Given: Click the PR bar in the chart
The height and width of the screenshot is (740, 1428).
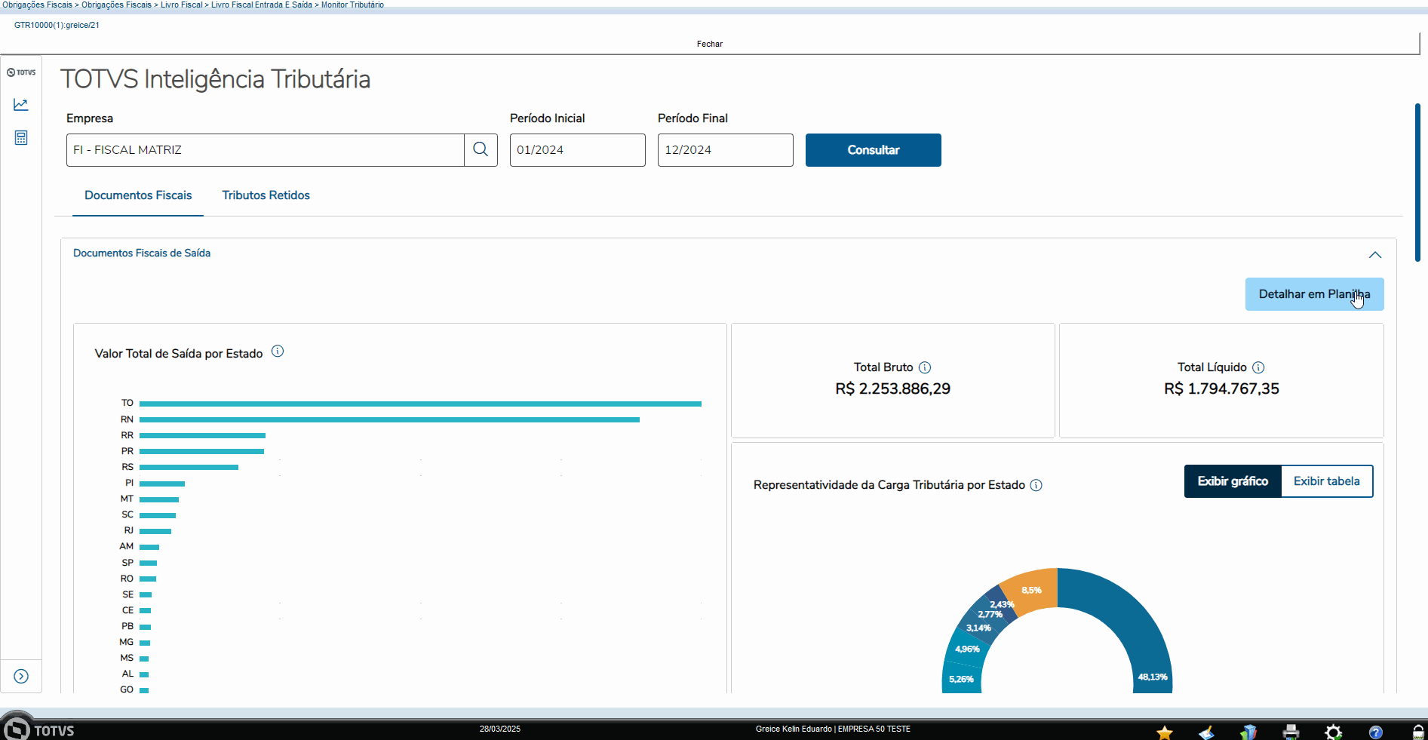Looking at the screenshot, I should click(201, 451).
